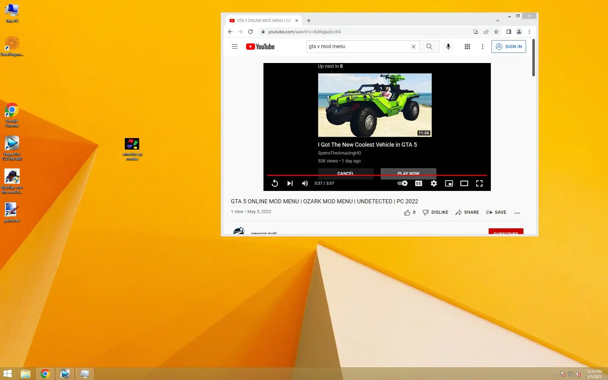
Task: Switch to miniplayer mode
Action: point(449,183)
